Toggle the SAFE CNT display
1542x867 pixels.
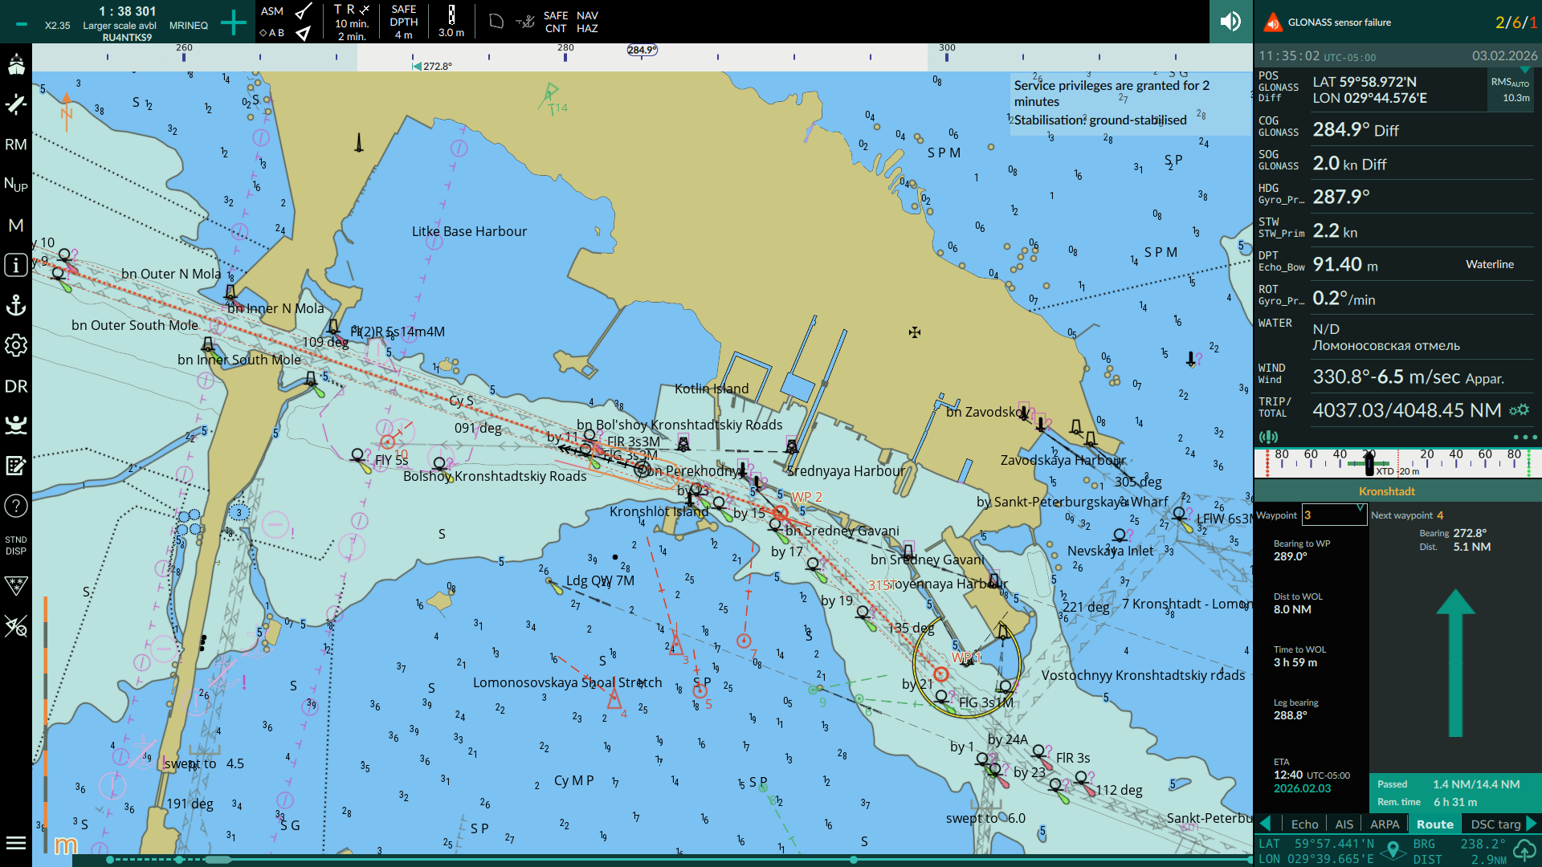555,22
